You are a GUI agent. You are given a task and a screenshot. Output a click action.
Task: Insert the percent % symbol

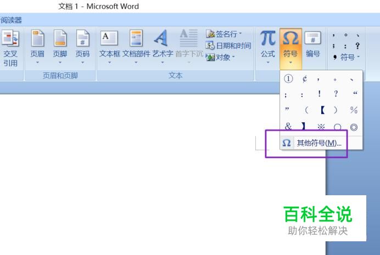coord(354,110)
